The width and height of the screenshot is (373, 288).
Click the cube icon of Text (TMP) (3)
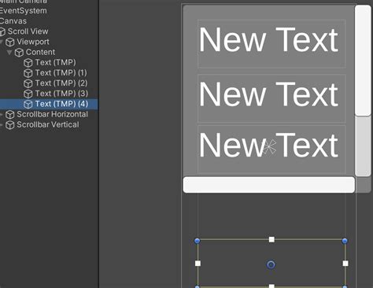pyautogui.click(x=28, y=94)
